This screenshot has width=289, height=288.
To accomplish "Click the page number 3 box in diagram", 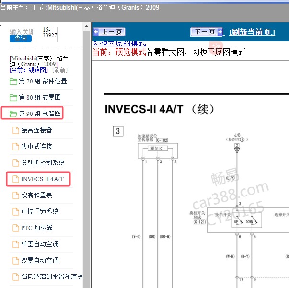I will (x=118, y=131).
